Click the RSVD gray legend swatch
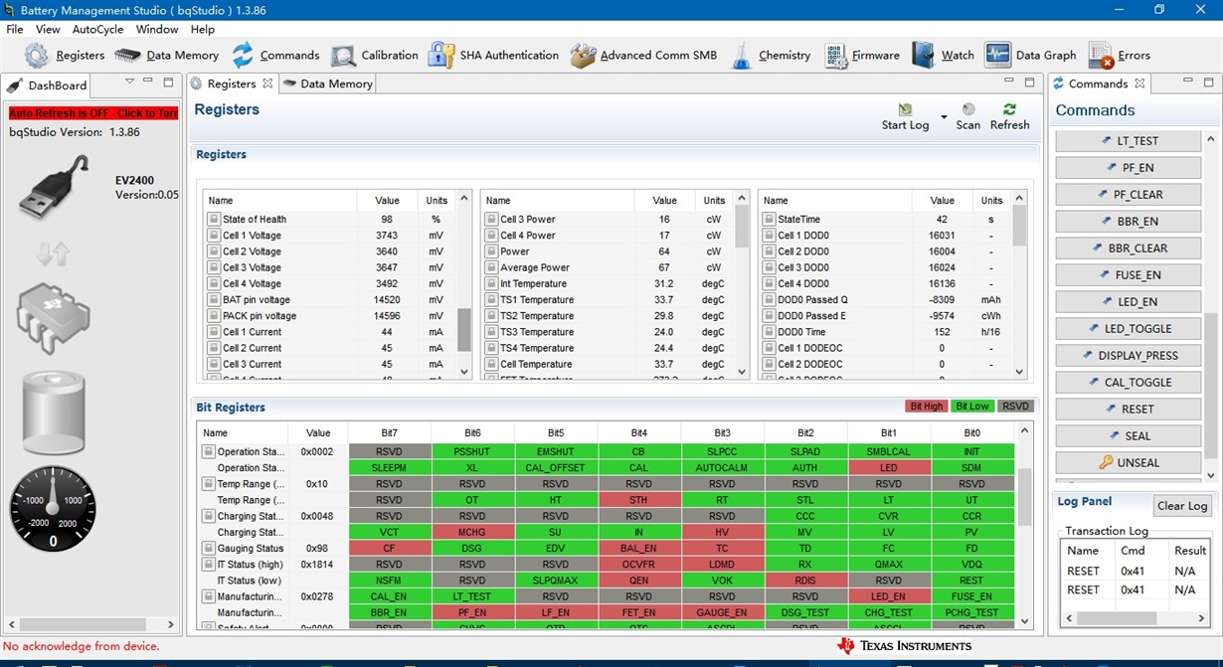This screenshot has width=1223, height=667. coord(1015,407)
